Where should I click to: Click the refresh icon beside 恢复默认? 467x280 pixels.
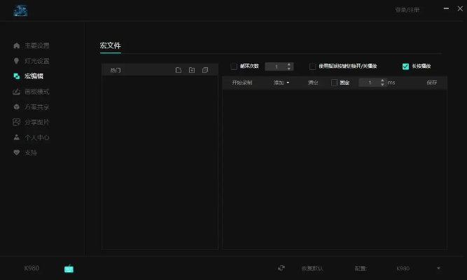281,268
